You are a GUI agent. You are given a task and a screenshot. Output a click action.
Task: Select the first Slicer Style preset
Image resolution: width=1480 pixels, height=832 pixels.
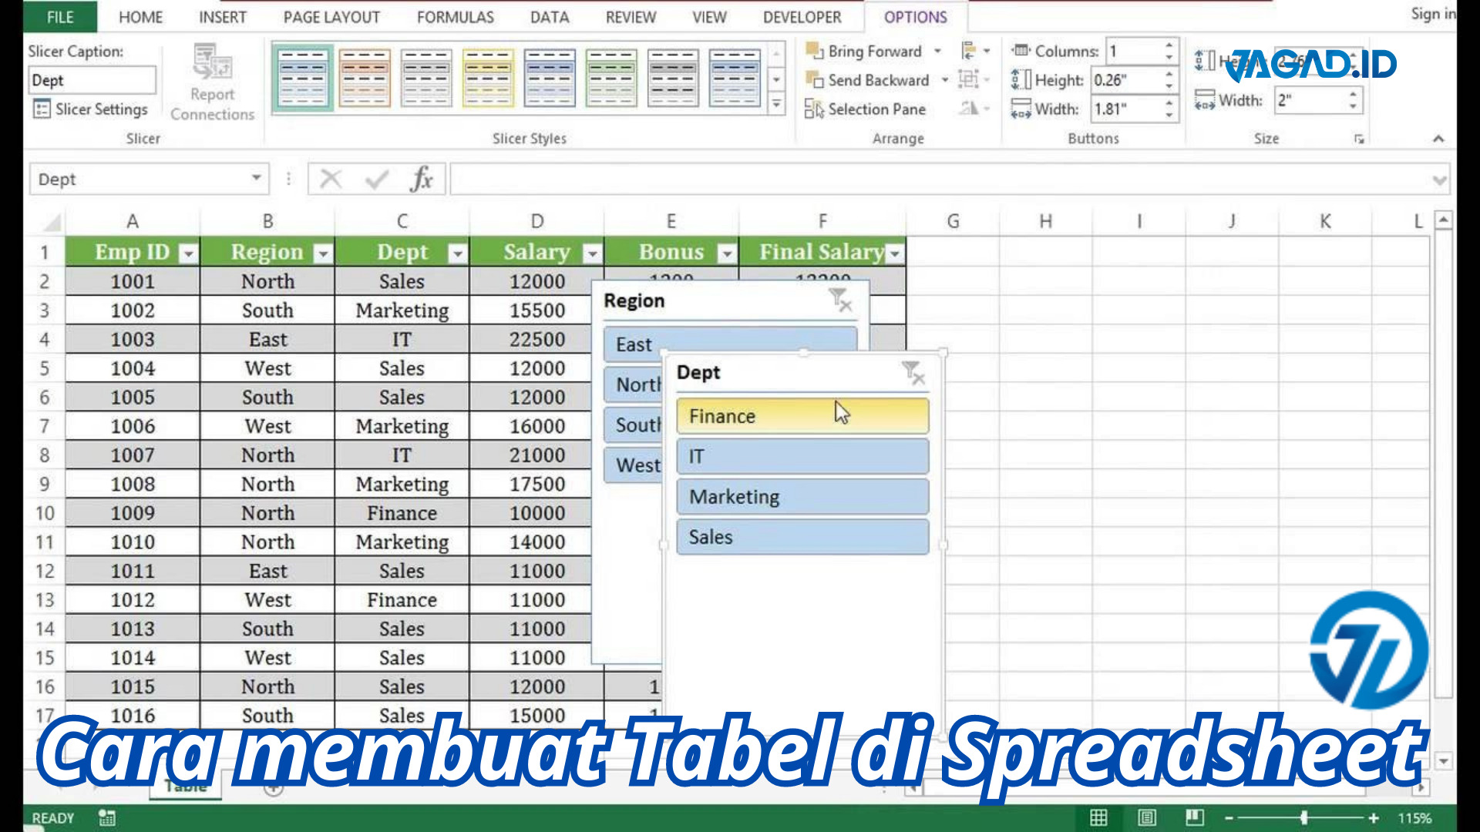pos(304,79)
